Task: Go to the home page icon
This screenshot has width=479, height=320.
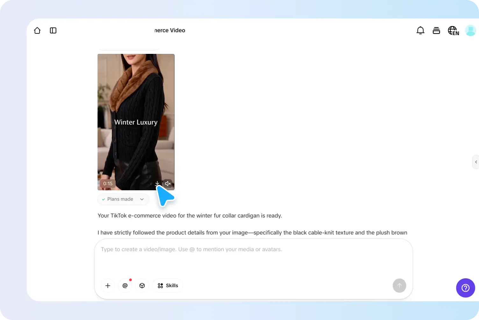Action: (x=37, y=30)
